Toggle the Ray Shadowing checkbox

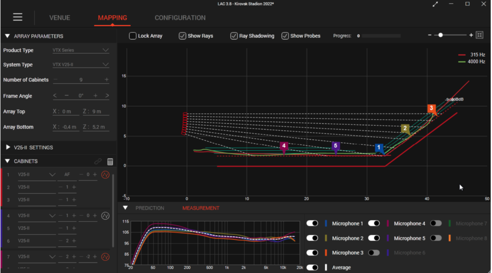(x=234, y=36)
